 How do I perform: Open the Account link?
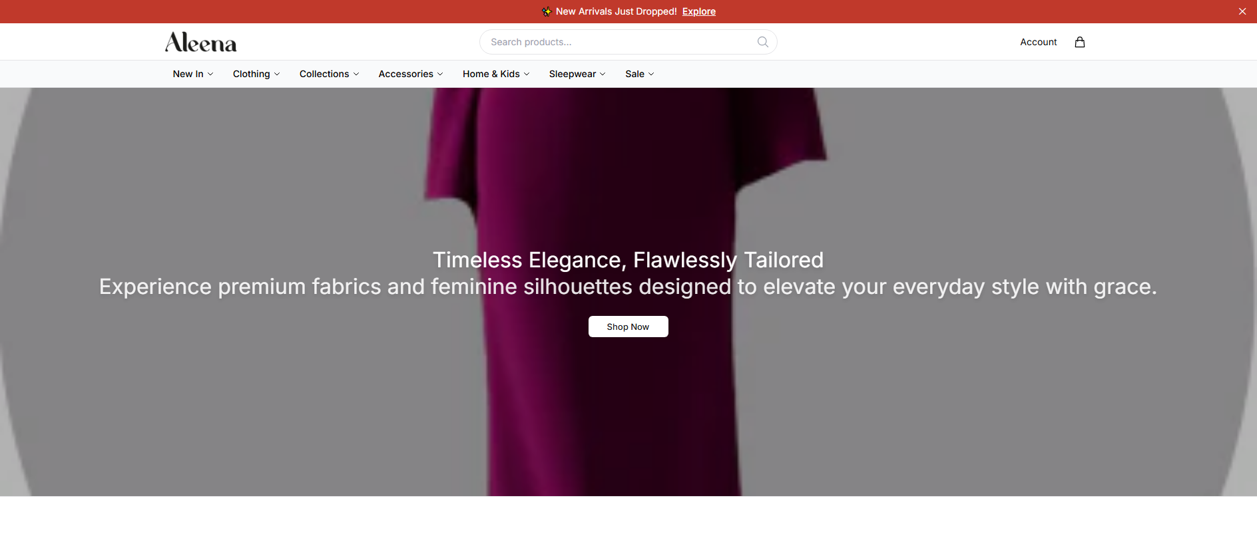(1039, 42)
